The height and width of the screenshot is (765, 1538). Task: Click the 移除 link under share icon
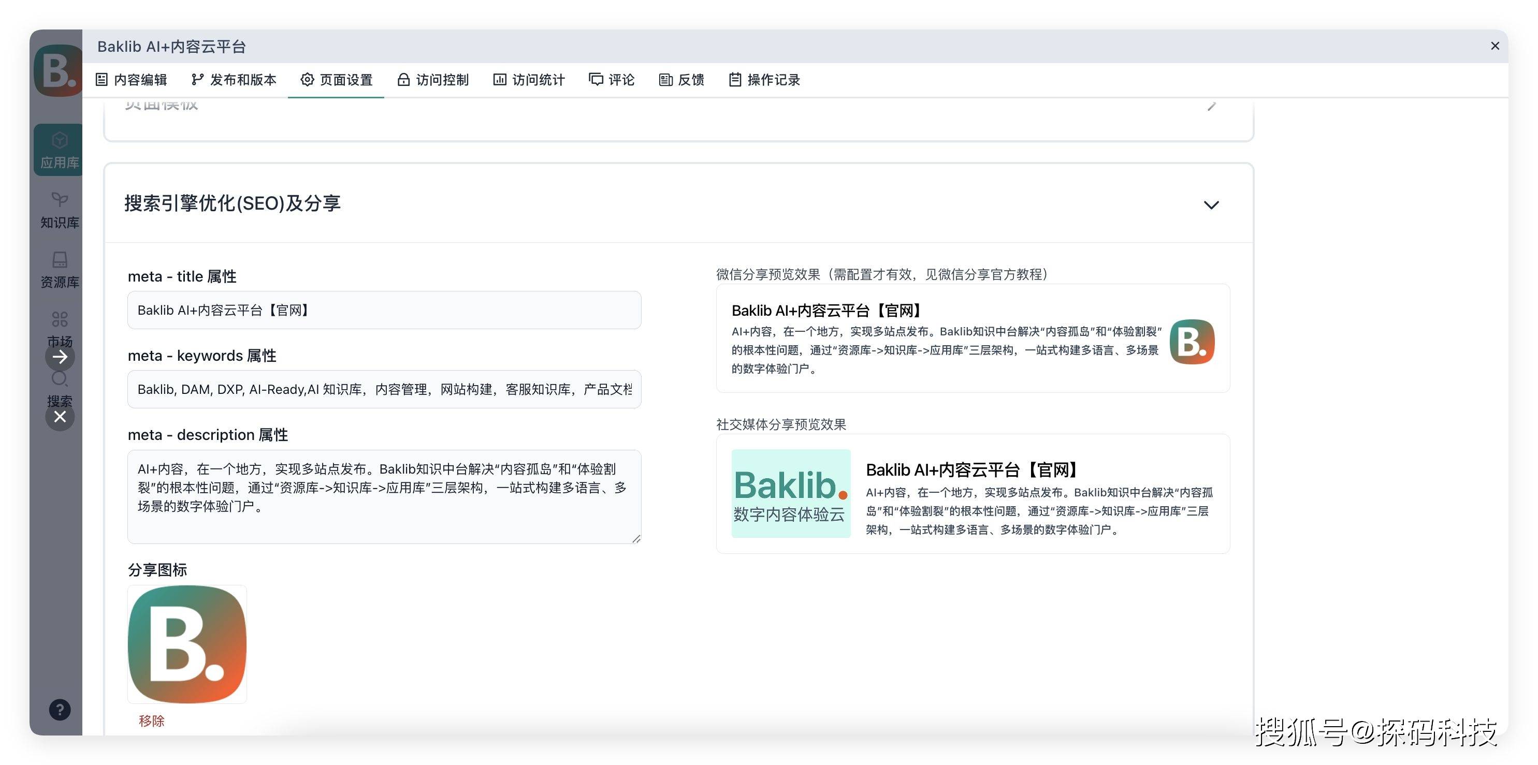coord(151,721)
